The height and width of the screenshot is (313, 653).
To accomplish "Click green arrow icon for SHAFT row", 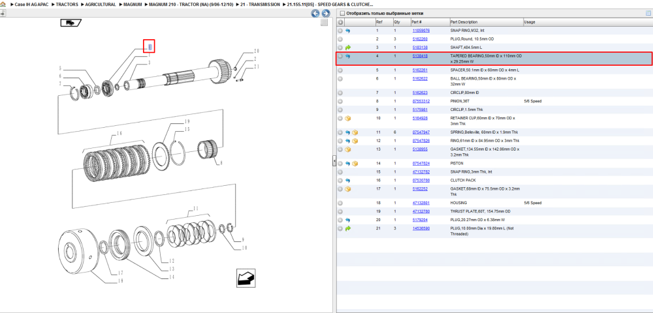I will tap(348, 48).
